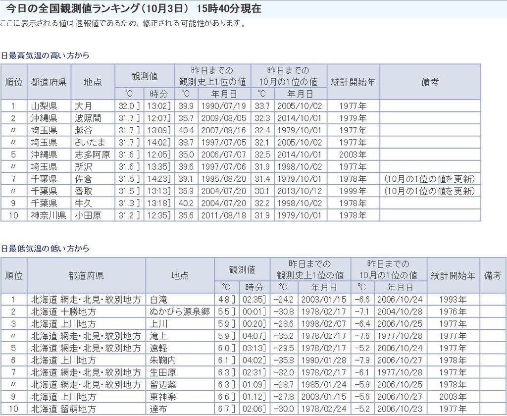This screenshot has height=416, width=507.
Task: Select the location cell '留辺蘂'
Action: [180, 385]
